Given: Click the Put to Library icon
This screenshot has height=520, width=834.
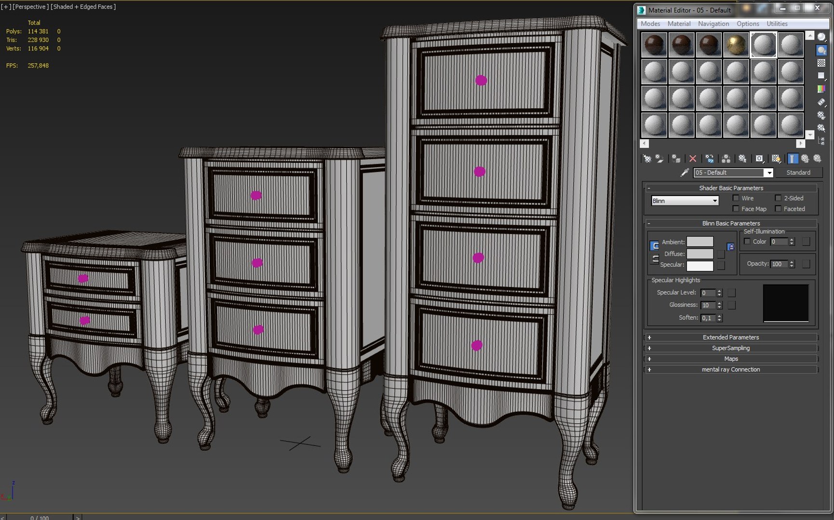Looking at the screenshot, I should 742,158.
